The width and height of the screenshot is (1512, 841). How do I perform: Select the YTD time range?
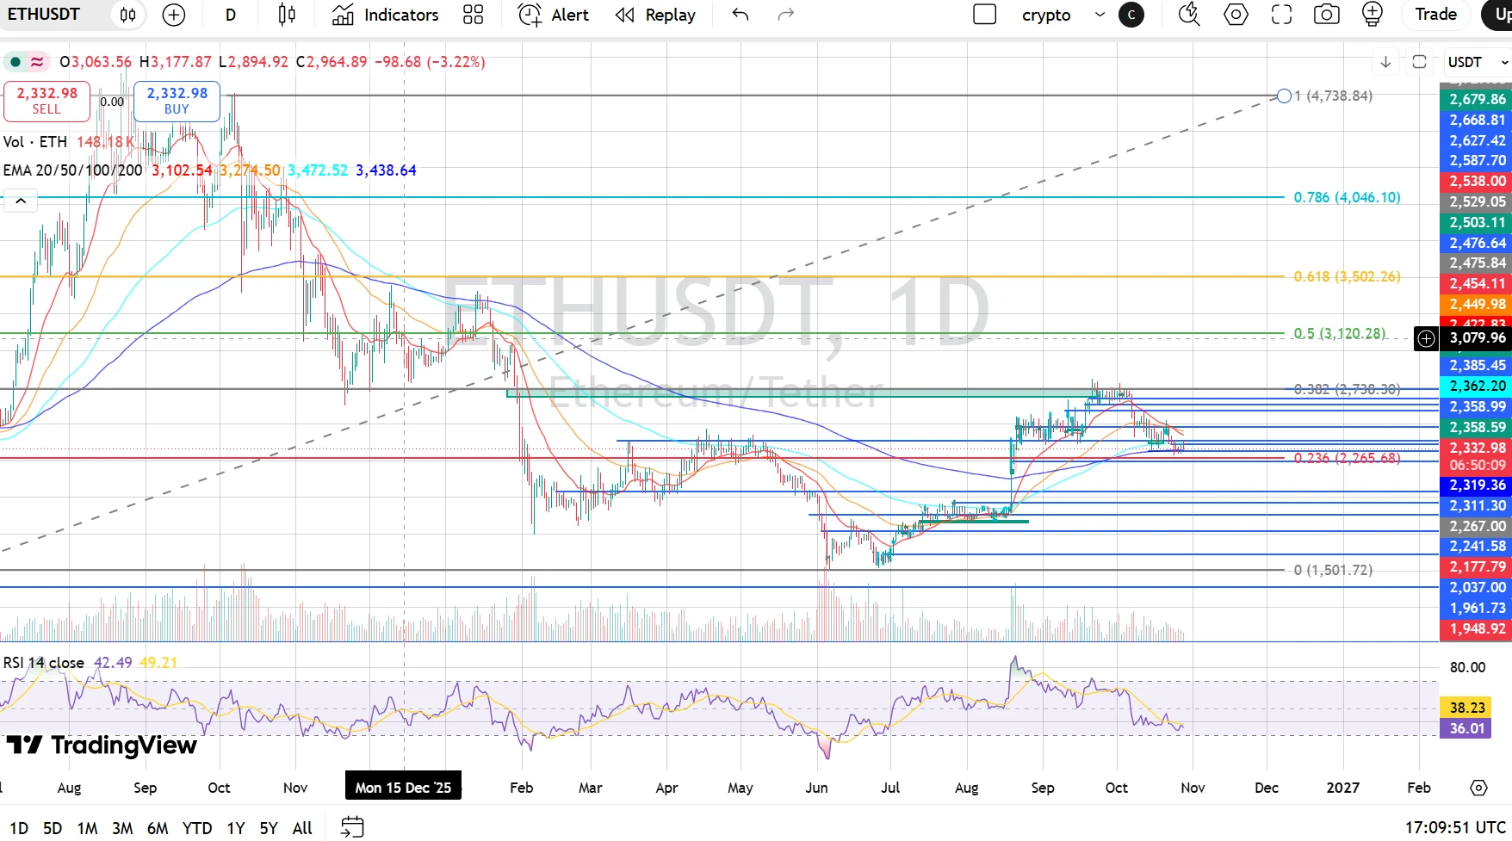[197, 828]
